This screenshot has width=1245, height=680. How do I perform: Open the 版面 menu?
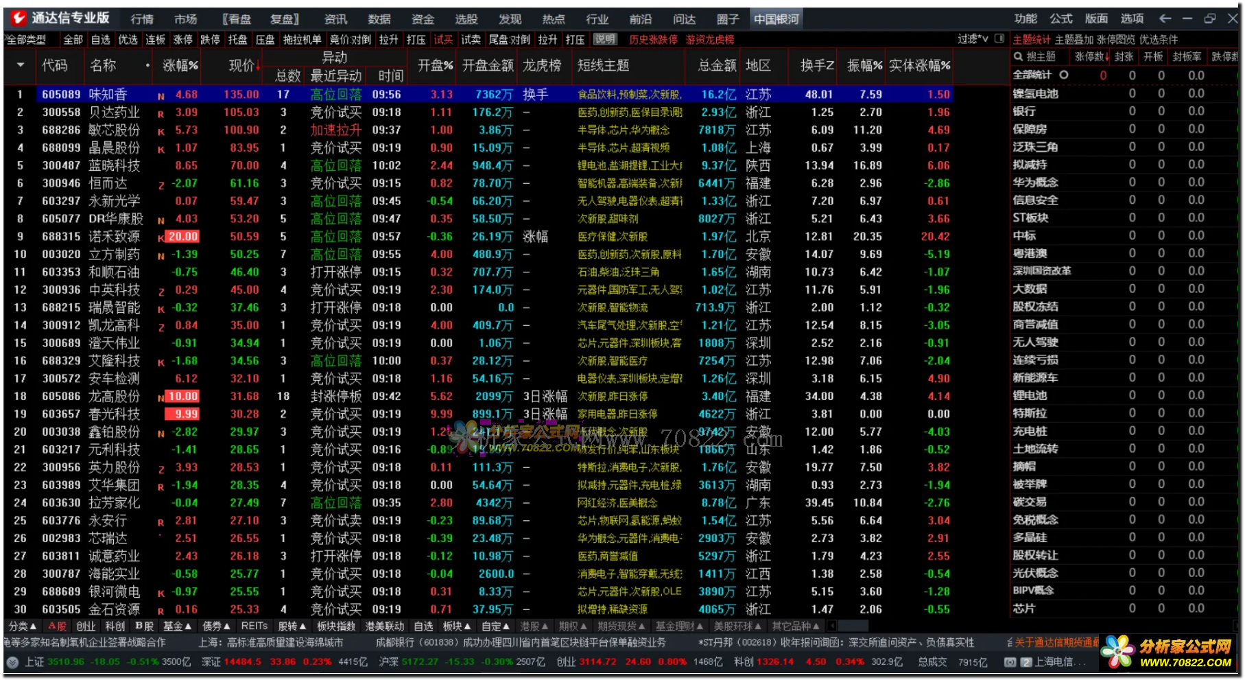pyautogui.click(x=1096, y=19)
